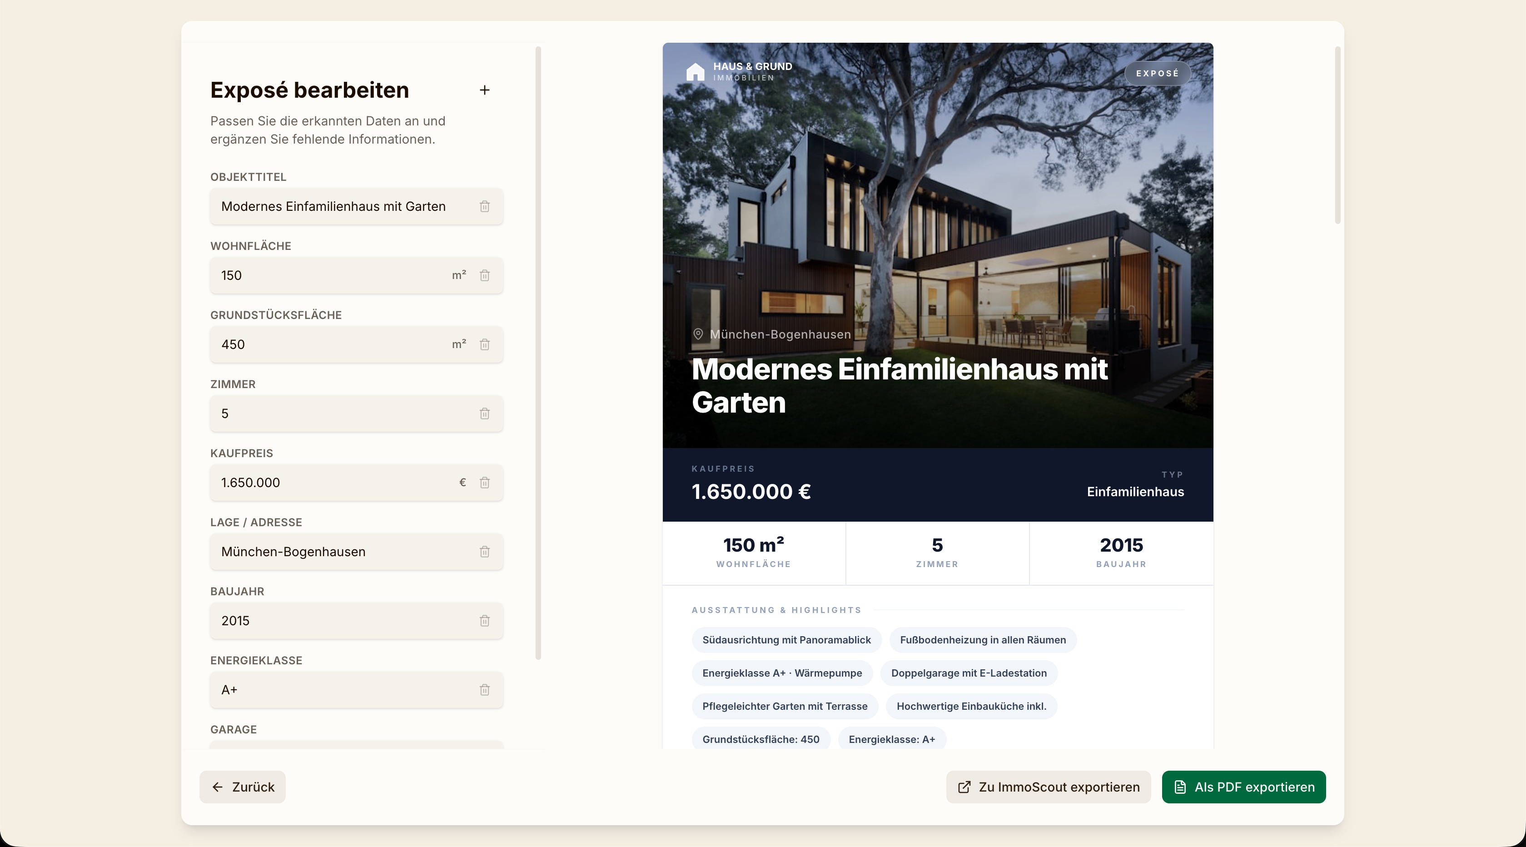Export the exposé via Als PDF exportieren
This screenshot has width=1526, height=847.
[1243, 787]
